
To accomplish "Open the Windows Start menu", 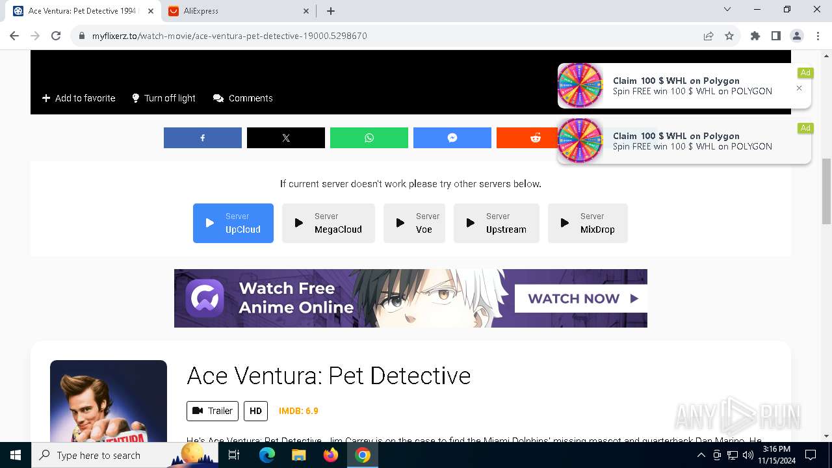I will click(16, 455).
